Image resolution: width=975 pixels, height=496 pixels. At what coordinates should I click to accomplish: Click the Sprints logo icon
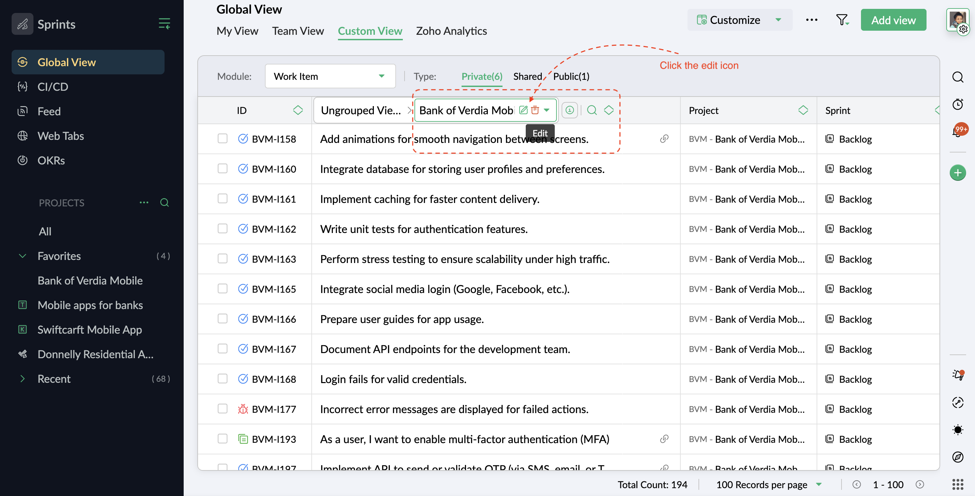(x=22, y=24)
